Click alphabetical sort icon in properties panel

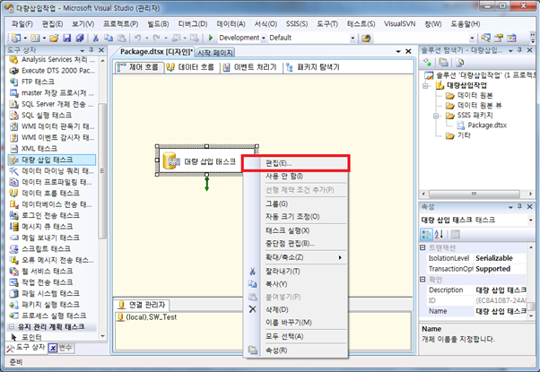coord(439,235)
